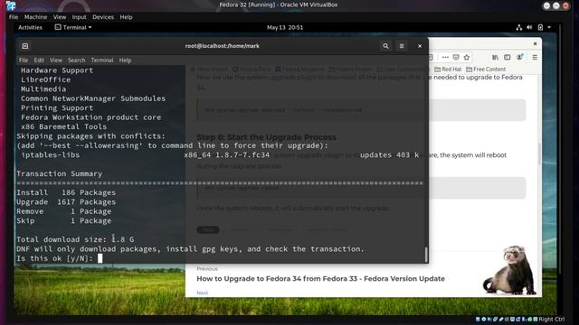
Task: Open the terminal hamburger menu icon
Action: click(402, 46)
